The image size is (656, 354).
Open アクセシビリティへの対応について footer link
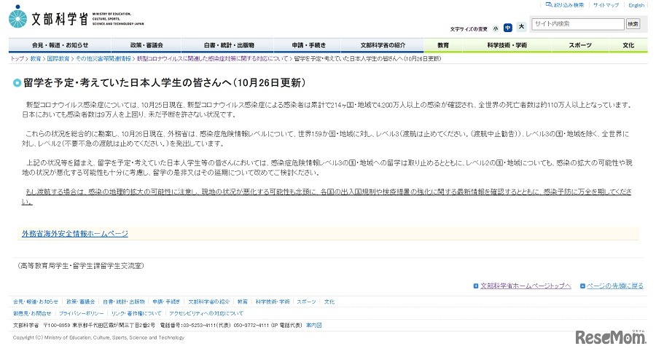pos(206,313)
